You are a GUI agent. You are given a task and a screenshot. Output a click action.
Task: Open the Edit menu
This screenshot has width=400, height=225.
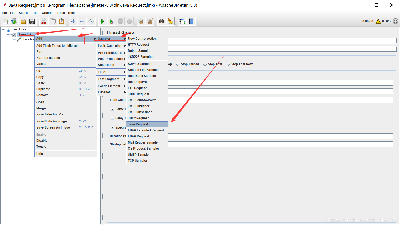tap(13, 13)
